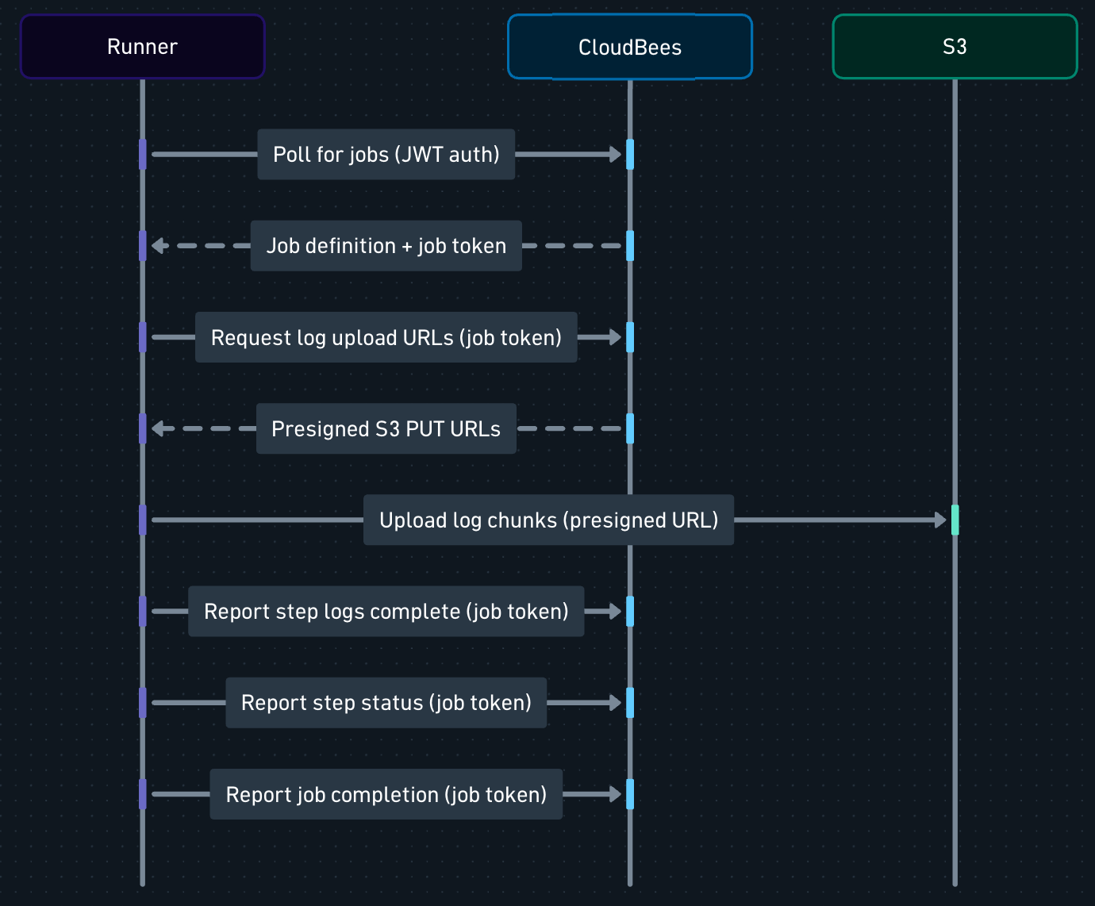Viewport: 1095px width, 906px height.
Task: Click Runner activation marker for Upload log chunks
Action: (x=143, y=520)
